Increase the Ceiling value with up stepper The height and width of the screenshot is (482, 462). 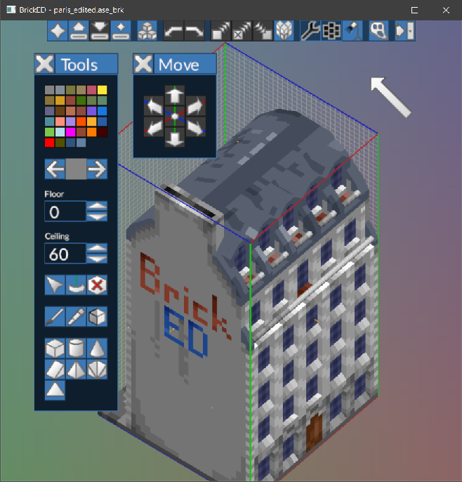pos(97,248)
